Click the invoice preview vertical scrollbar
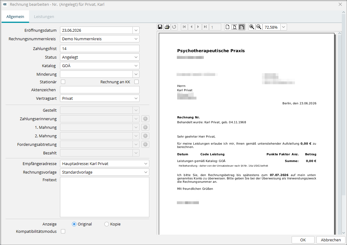The image size is (347, 245). click(339, 133)
